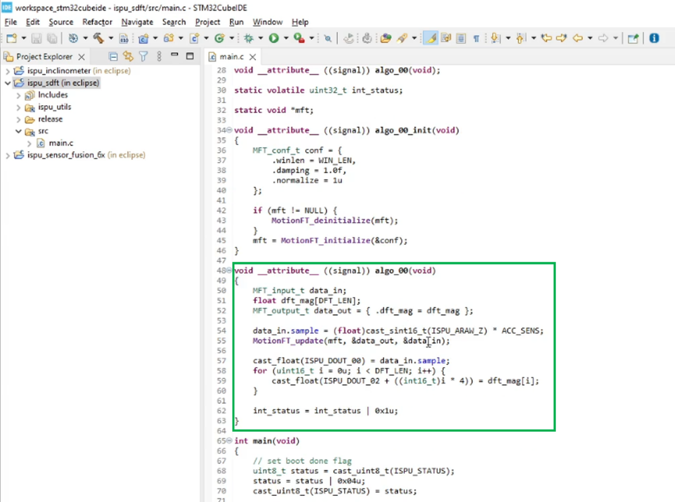Click the Project Explorer tab title
The height and width of the screenshot is (502, 675).
[x=45, y=57]
